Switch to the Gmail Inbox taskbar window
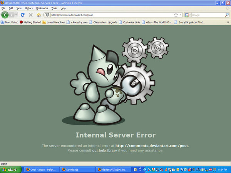The image size is (231, 173). click(41, 170)
